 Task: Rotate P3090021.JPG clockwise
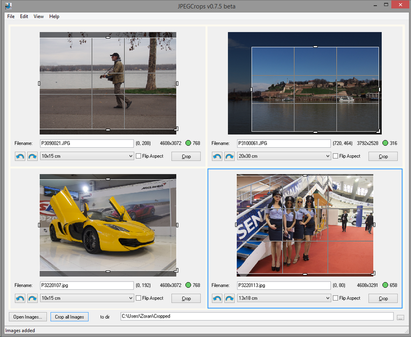32,156
